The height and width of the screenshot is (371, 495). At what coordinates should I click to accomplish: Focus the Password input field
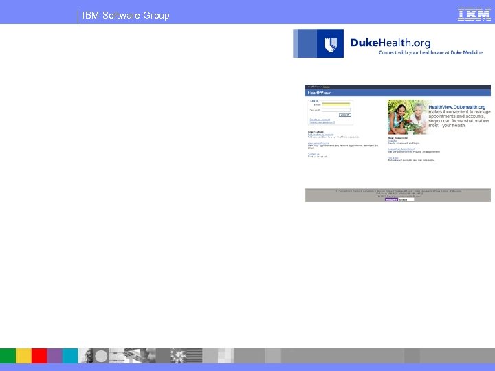(x=336, y=110)
